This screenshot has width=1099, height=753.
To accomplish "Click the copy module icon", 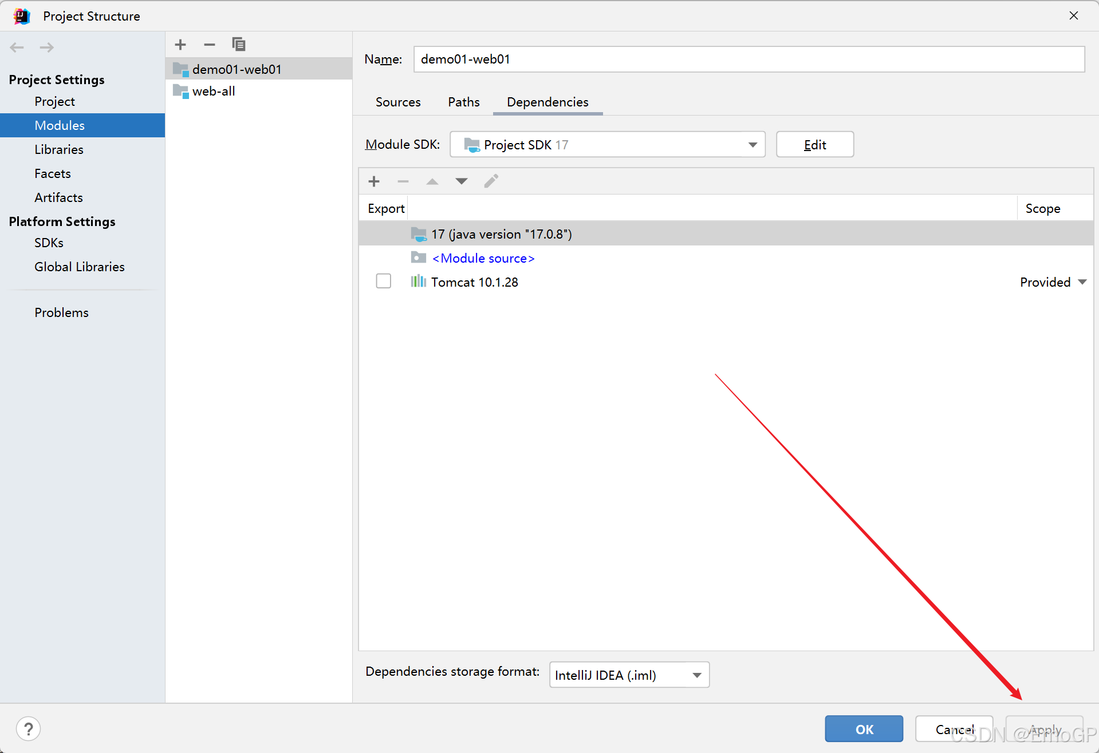I will (x=239, y=45).
